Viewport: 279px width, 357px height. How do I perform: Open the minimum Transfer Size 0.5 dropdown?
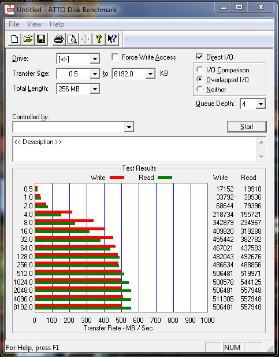tap(95, 73)
